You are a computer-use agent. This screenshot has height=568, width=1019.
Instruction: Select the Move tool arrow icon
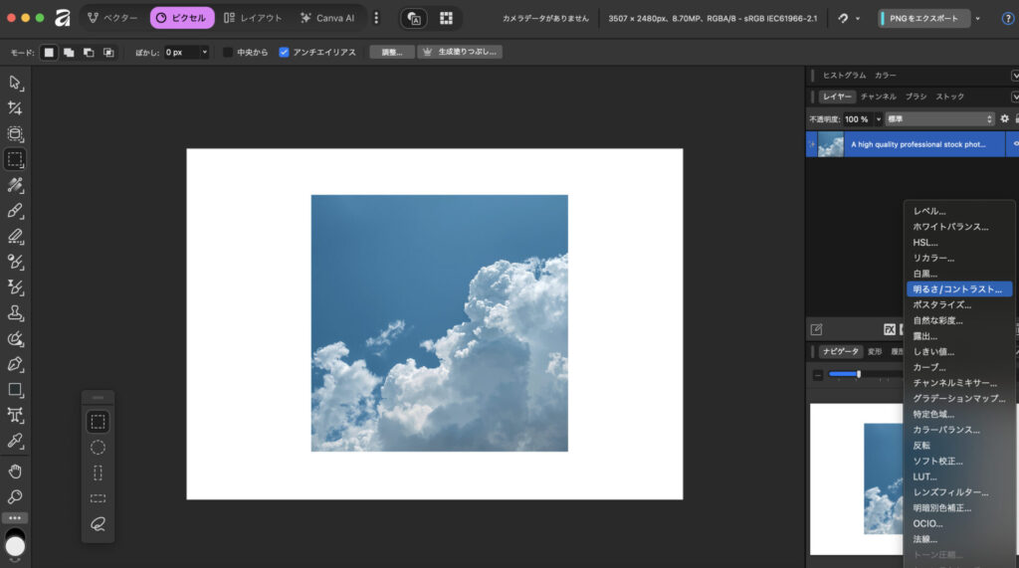[x=15, y=83]
